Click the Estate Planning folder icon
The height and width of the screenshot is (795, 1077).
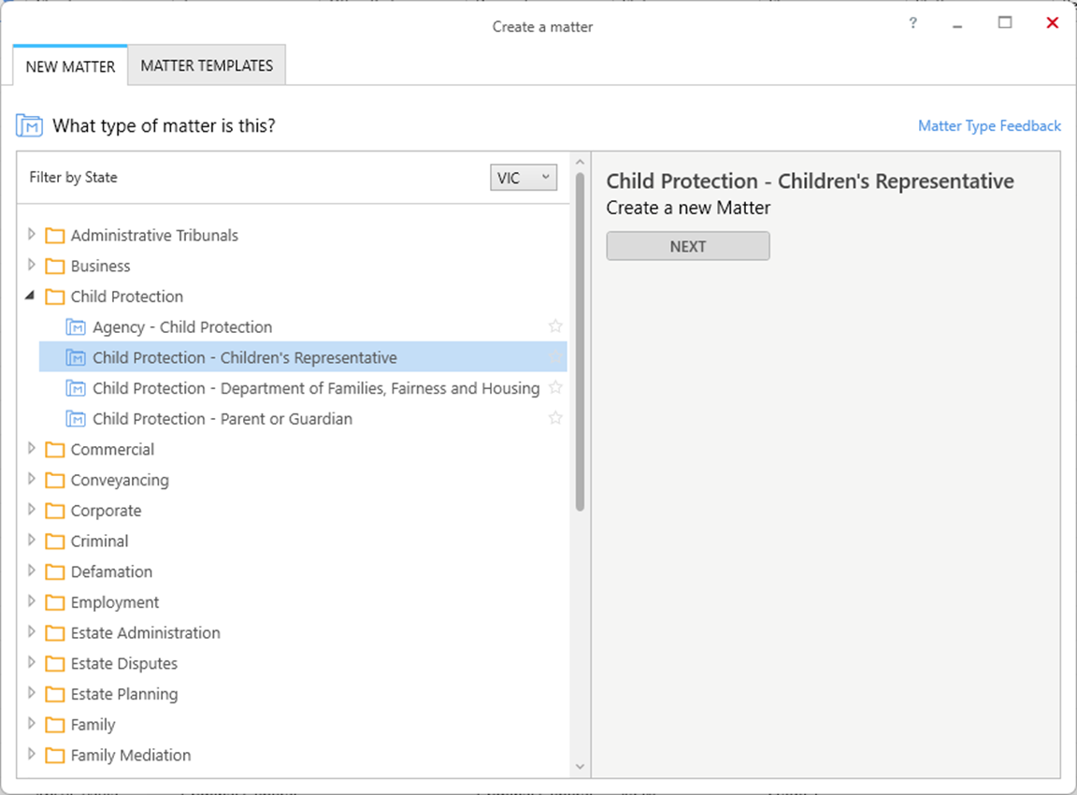tap(54, 695)
